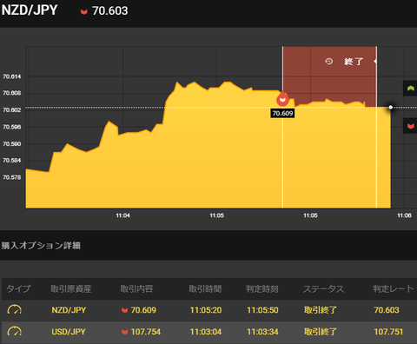Click the 判定時刻 column header
Viewport: 417px width, 344px height.
262,288
